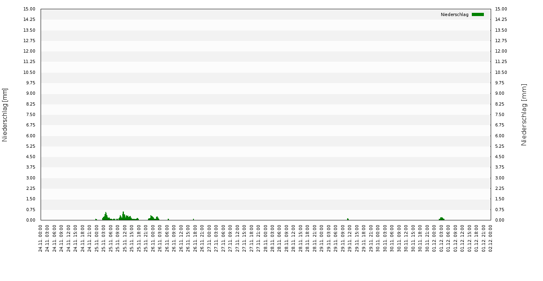Select the Niederschlag legend text label
Viewport: 543px width, 281px height.
click(455, 14)
